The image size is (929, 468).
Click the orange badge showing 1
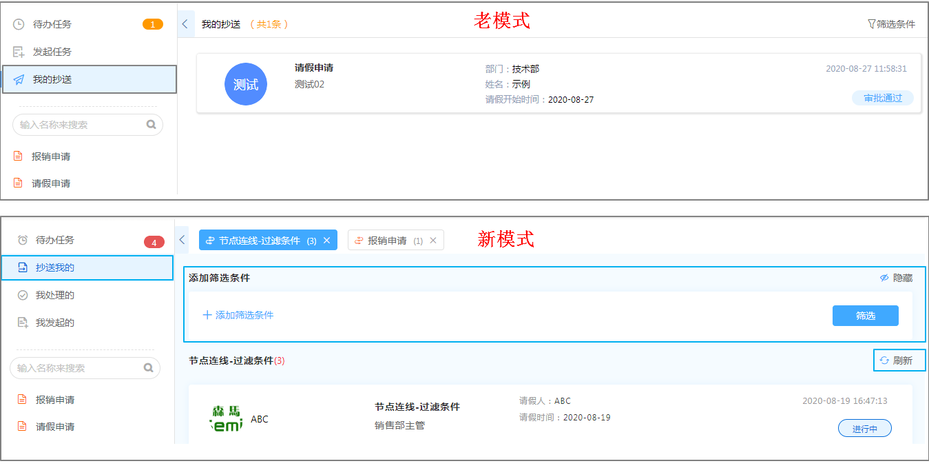[153, 25]
